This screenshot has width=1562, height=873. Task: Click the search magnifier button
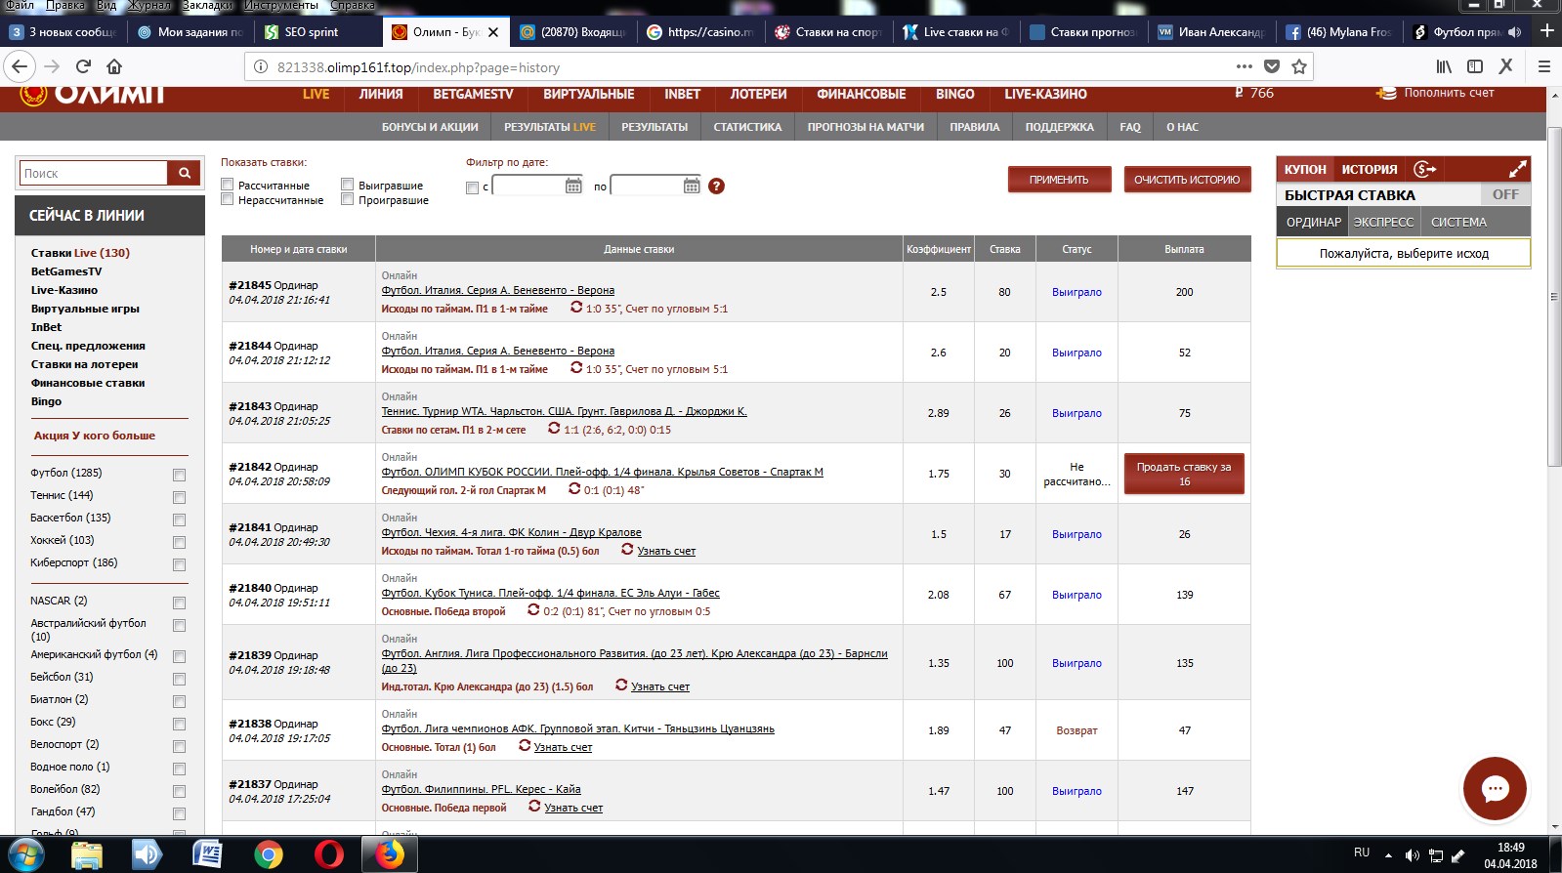[x=184, y=173]
